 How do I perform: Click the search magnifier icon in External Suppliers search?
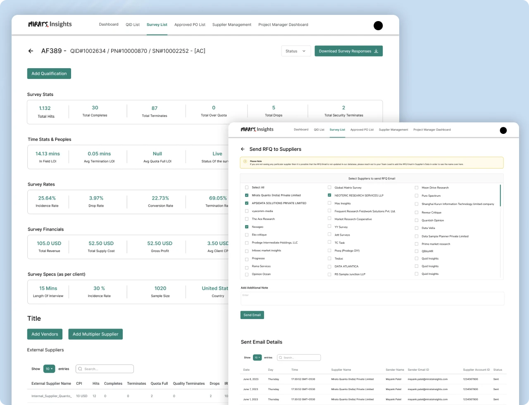[x=81, y=369]
